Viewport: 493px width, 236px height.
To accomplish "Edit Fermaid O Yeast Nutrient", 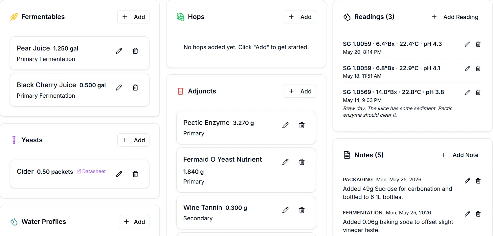I will [285, 162].
